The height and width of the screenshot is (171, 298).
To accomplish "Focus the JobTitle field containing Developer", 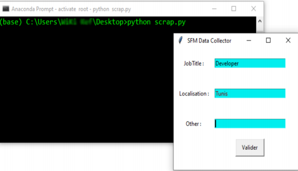I will point(250,63).
